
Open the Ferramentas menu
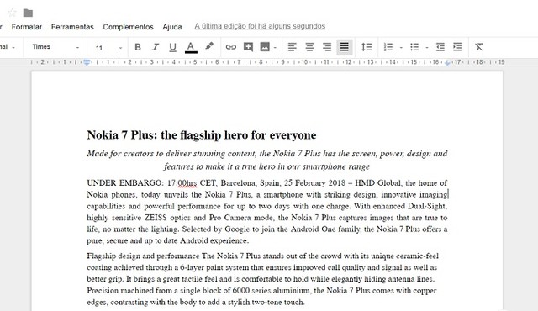(x=72, y=27)
